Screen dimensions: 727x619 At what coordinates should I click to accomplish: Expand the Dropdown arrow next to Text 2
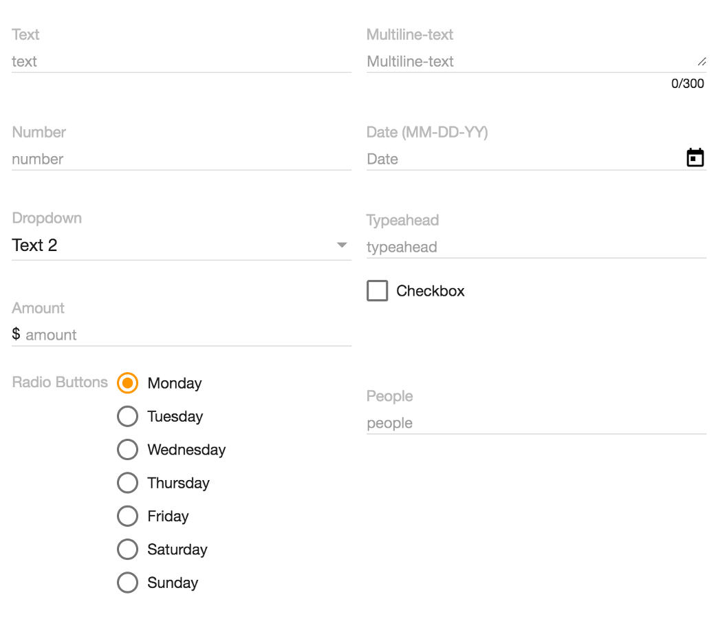[342, 245]
